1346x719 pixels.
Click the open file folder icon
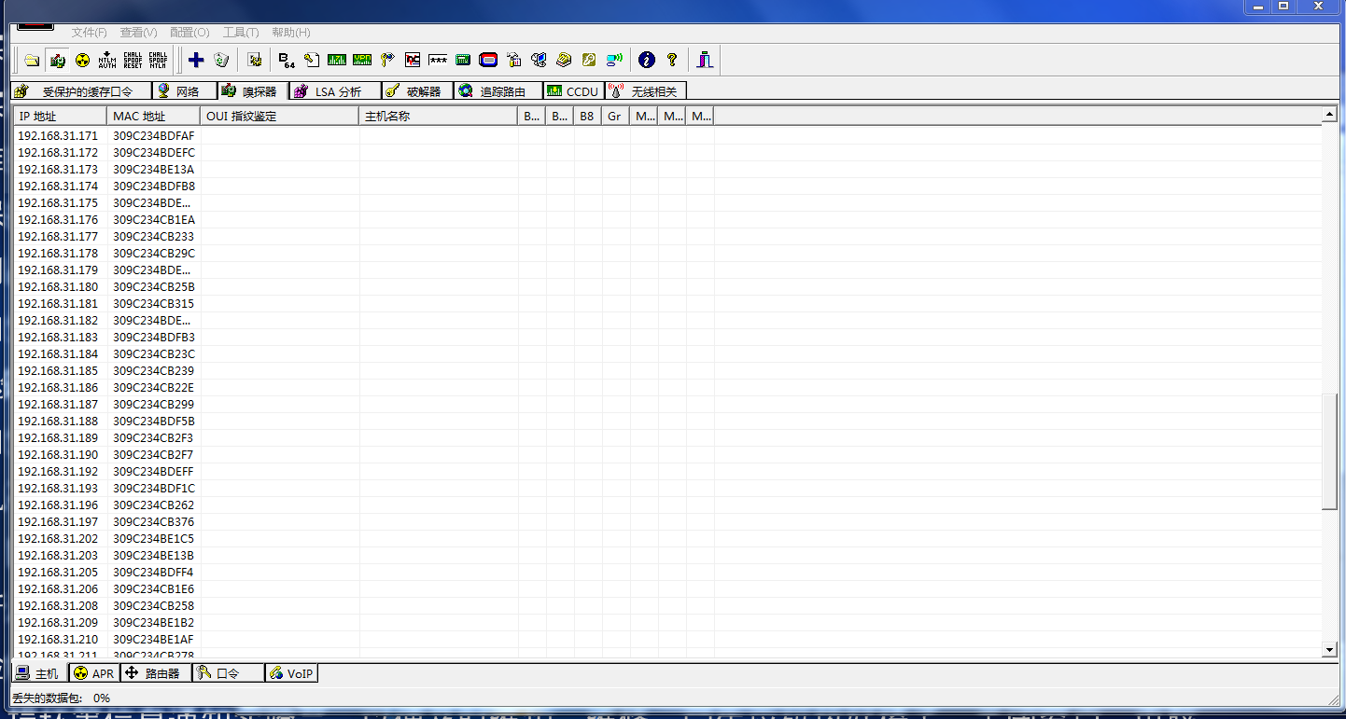point(32,61)
